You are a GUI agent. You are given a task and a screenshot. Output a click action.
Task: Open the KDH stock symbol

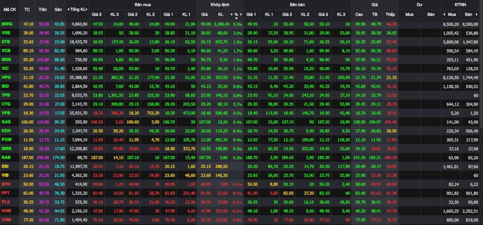pyautogui.click(x=6, y=131)
